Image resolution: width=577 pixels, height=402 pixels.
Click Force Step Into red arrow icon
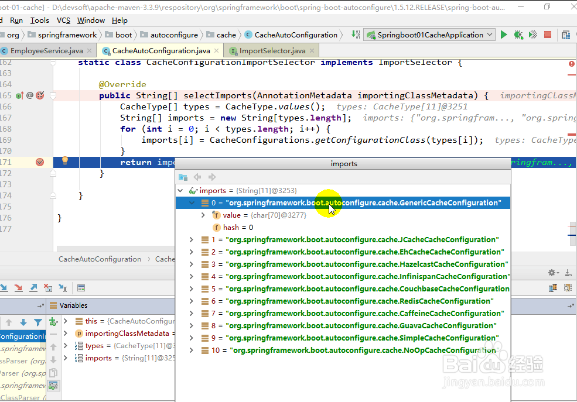pyautogui.click(x=18, y=288)
